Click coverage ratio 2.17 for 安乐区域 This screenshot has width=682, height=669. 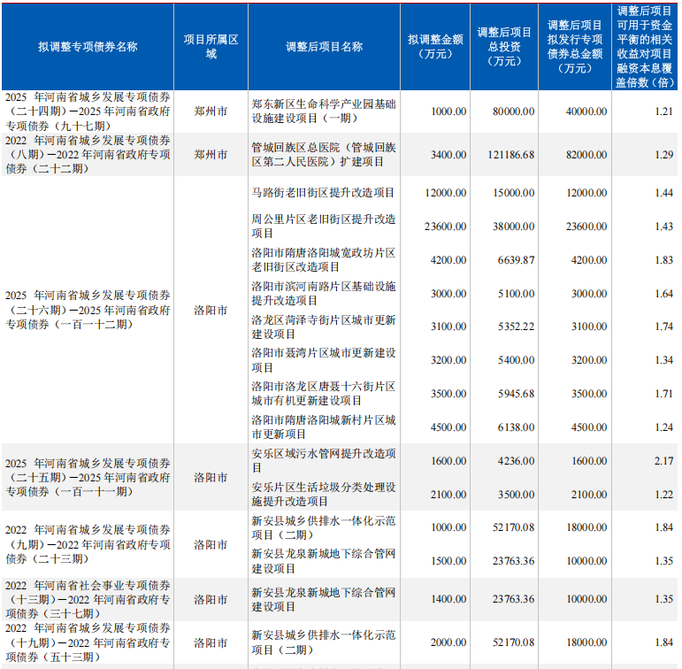point(663,460)
